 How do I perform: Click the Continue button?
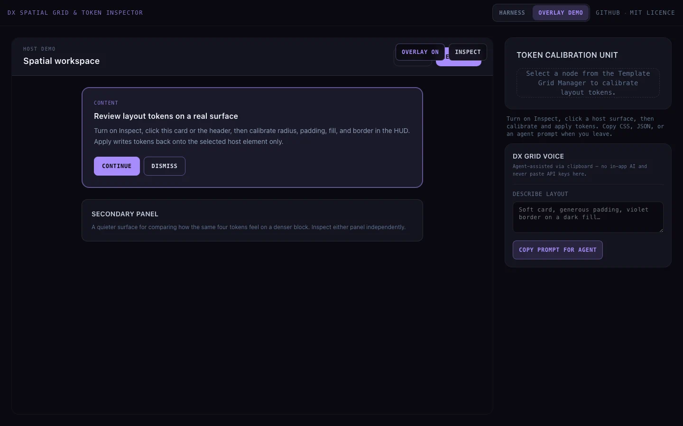click(117, 166)
